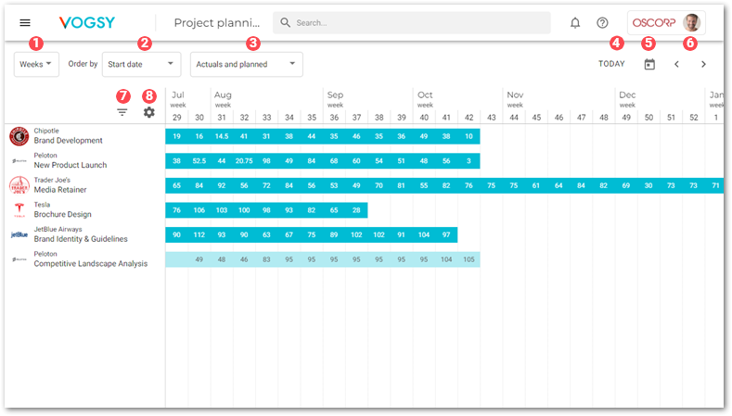Click the Tesla logo icon
This screenshot has height=416, width=732.
pyautogui.click(x=19, y=209)
